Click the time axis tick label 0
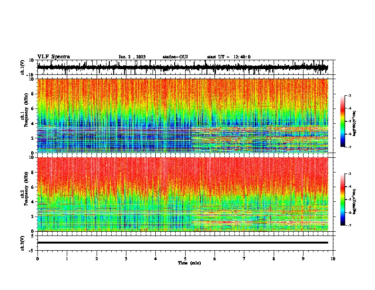This screenshot has width=375, height=290. pos(37,259)
